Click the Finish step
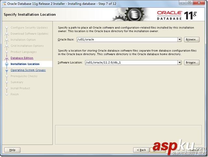Viewport: 208px width, 157px height. [15, 94]
